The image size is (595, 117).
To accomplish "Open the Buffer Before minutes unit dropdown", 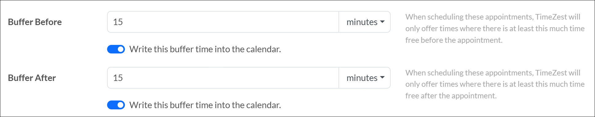I will click(365, 22).
